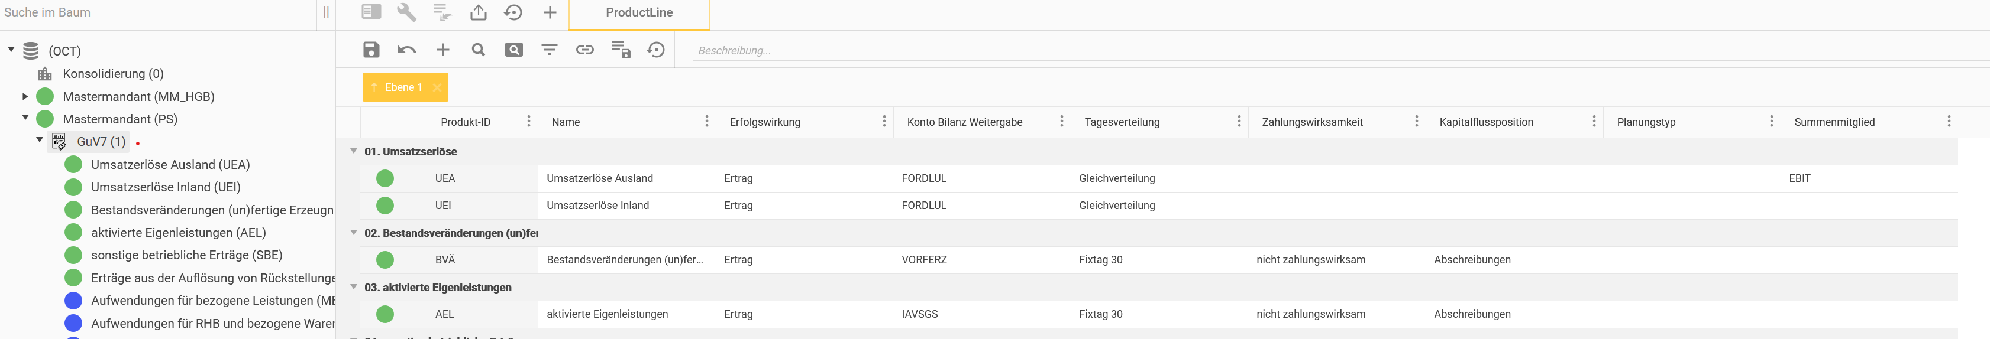Expand Mastermandant (MM_HGB) tree node
The width and height of the screenshot is (1990, 339).
click(25, 96)
